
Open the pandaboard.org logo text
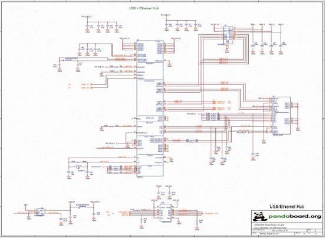point(295,216)
